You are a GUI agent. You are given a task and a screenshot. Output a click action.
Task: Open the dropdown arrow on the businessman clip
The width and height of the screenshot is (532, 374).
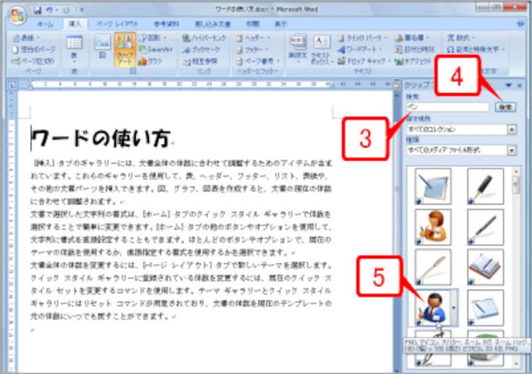point(454,308)
